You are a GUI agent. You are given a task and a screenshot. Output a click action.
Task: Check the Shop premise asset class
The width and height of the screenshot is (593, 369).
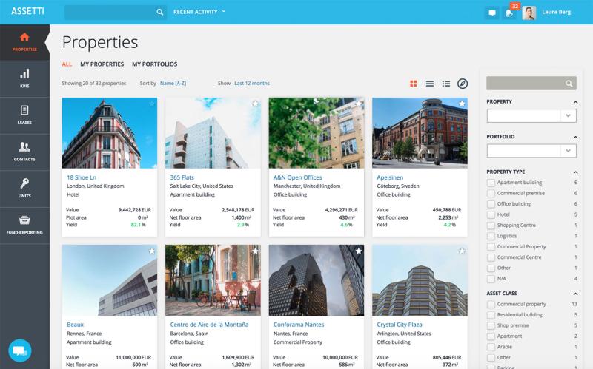click(491, 325)
